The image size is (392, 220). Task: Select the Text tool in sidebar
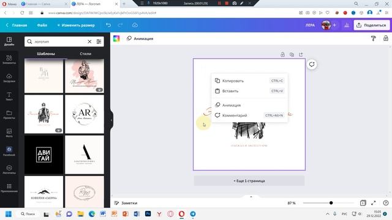coord(9,97)
